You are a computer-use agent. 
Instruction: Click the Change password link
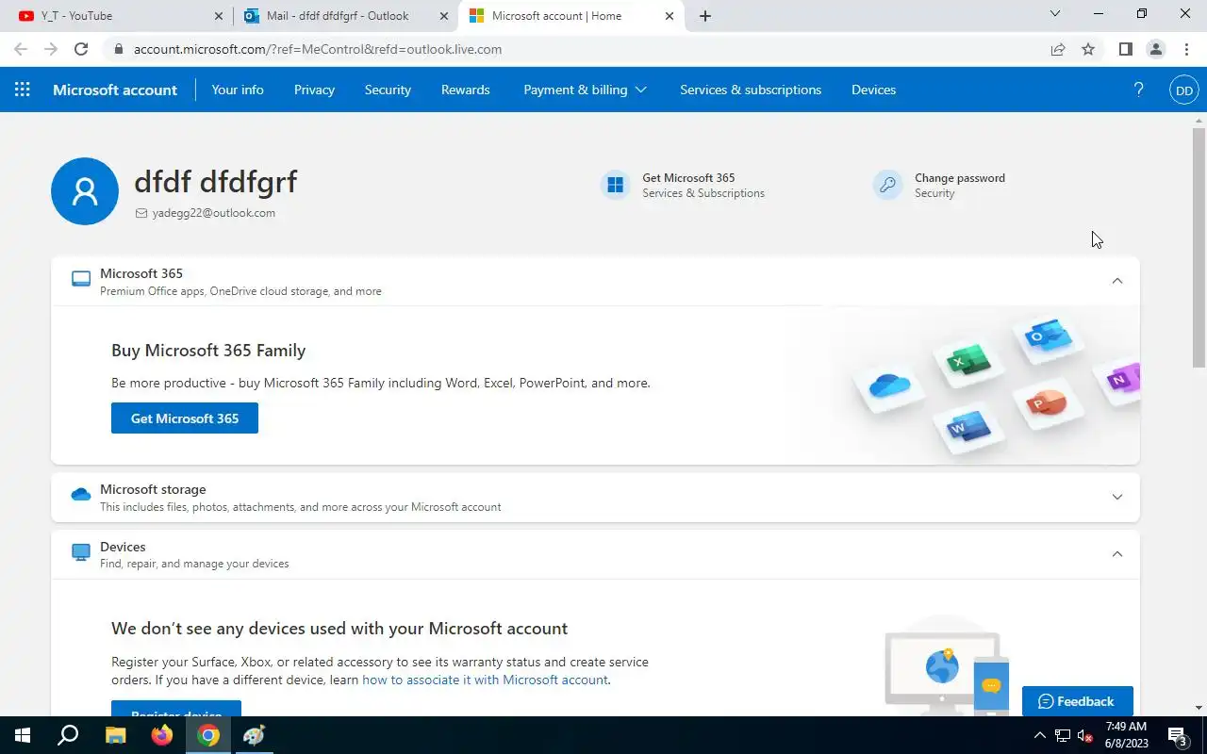point(959,177)
